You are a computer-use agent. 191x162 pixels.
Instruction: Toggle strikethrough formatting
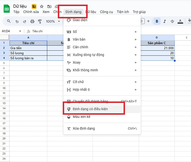(x=172, y=21)
